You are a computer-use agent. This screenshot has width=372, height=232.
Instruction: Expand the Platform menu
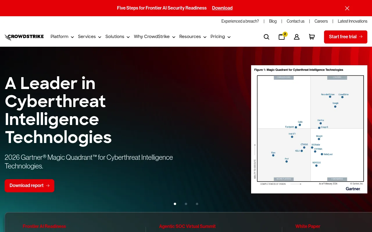coord(62,37)
